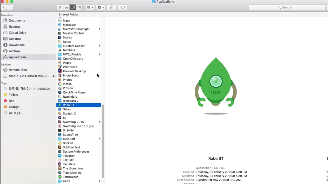Click the Photo Booth app icon
328x184 pixels.
(60, 75)
